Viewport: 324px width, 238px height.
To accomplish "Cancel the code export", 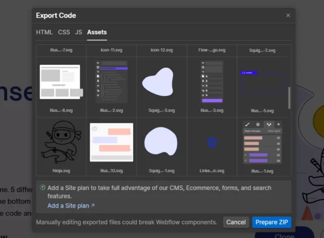I will coord(236,222).
